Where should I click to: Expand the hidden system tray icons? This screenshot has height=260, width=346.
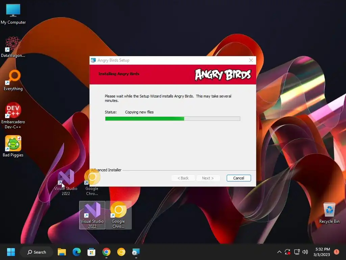click(x=279, y=252)
